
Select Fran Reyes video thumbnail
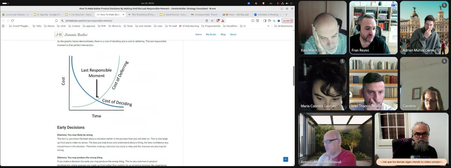tap(373, 28)
